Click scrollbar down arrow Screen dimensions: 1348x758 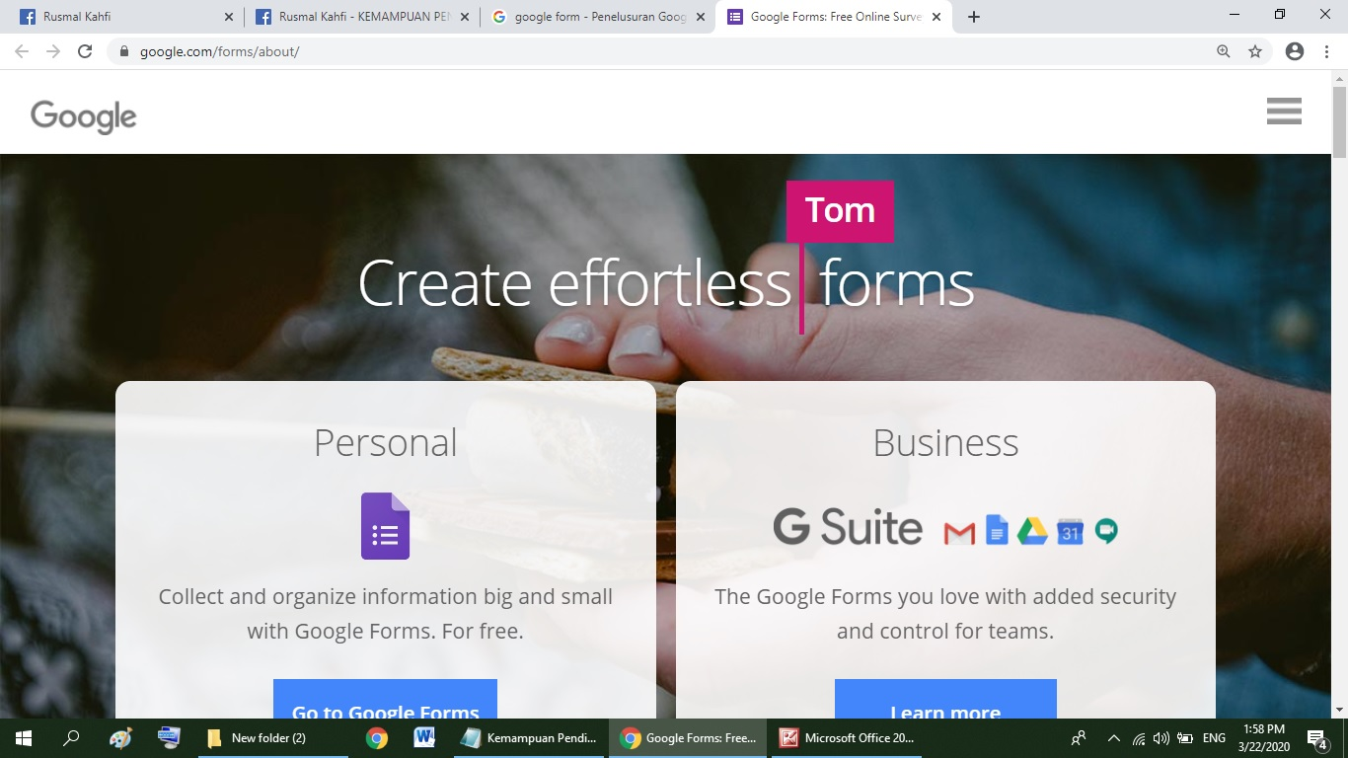coord(1339,710)
